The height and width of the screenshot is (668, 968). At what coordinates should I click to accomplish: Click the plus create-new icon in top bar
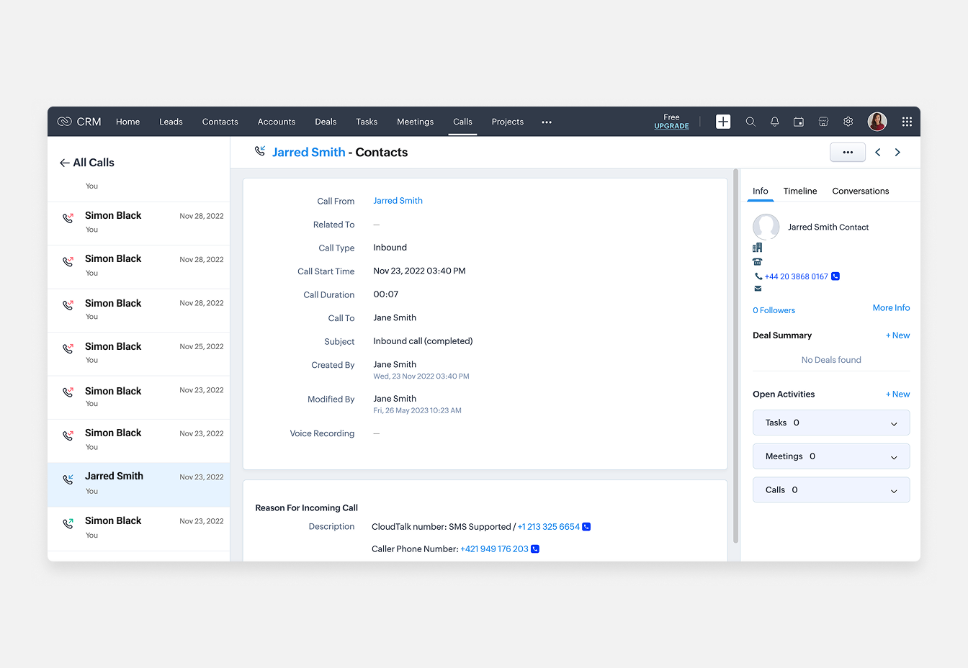click(x=723, y=122)
